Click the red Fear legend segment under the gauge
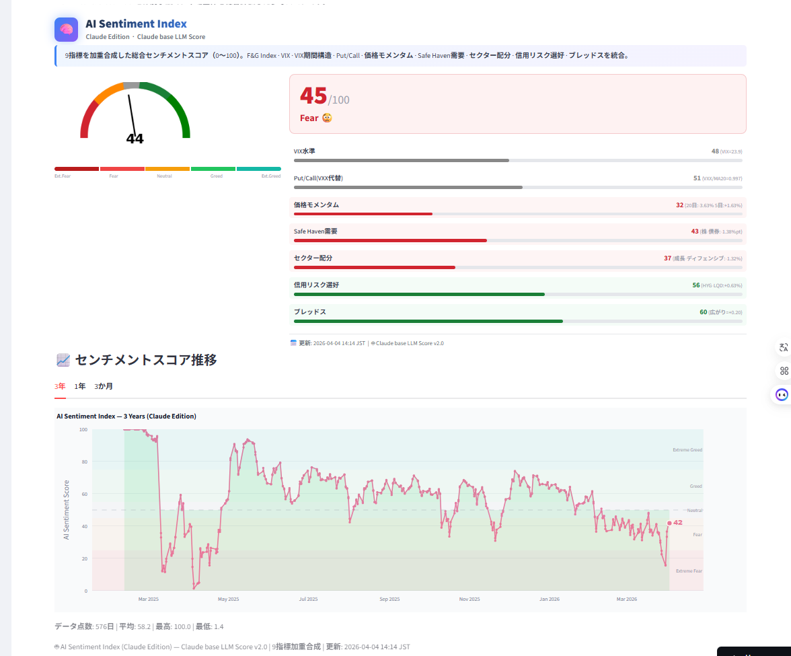 pyautogui.click(x=122, y=169)
